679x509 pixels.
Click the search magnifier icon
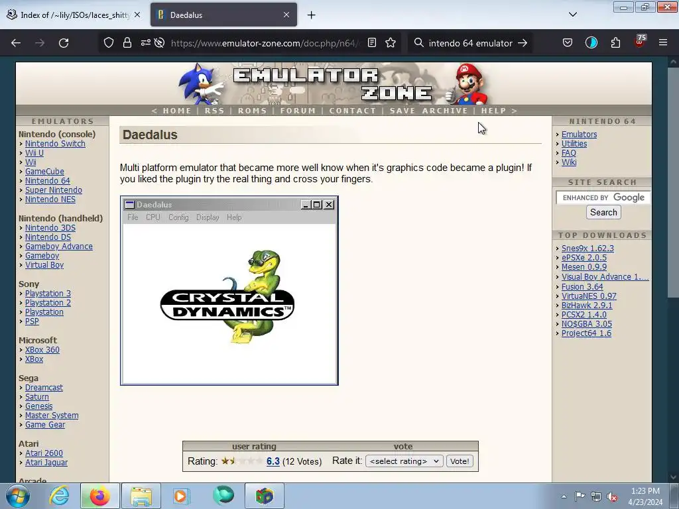419,43
